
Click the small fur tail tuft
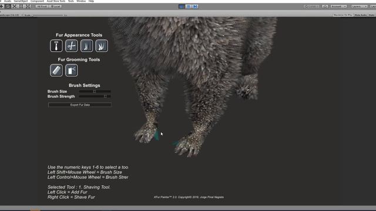[x=247, y=87]
